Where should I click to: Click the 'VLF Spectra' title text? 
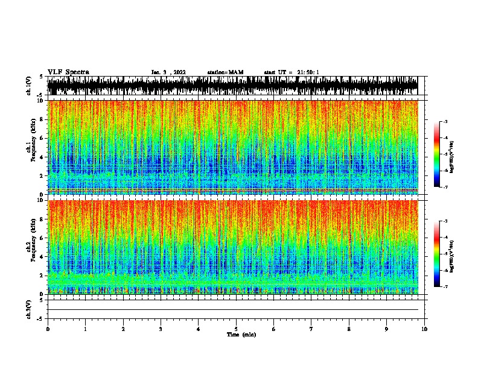pos(68,72)
